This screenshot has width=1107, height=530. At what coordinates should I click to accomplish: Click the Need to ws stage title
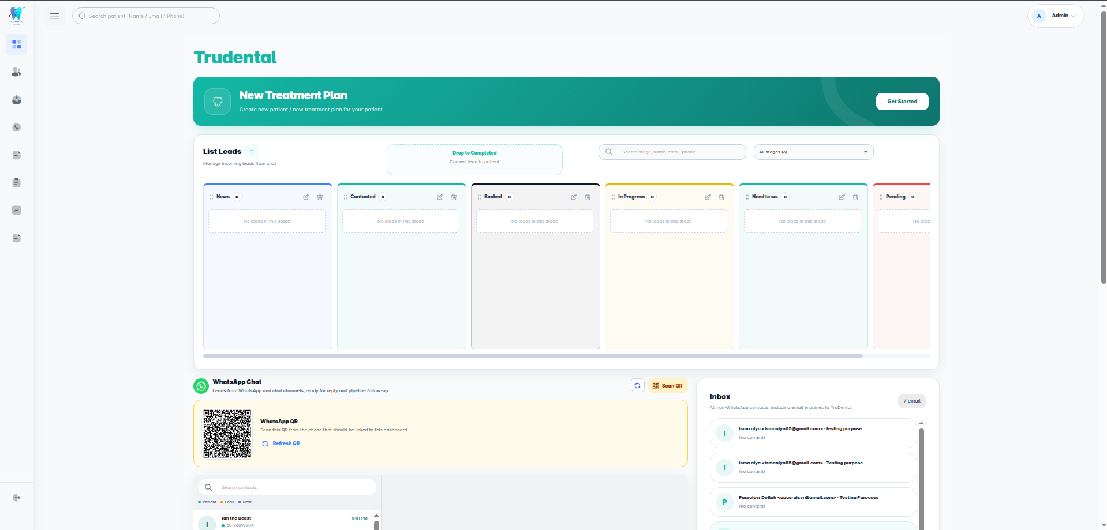765,197
